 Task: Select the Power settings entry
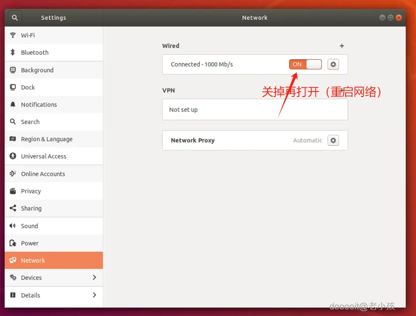point(54,243)
